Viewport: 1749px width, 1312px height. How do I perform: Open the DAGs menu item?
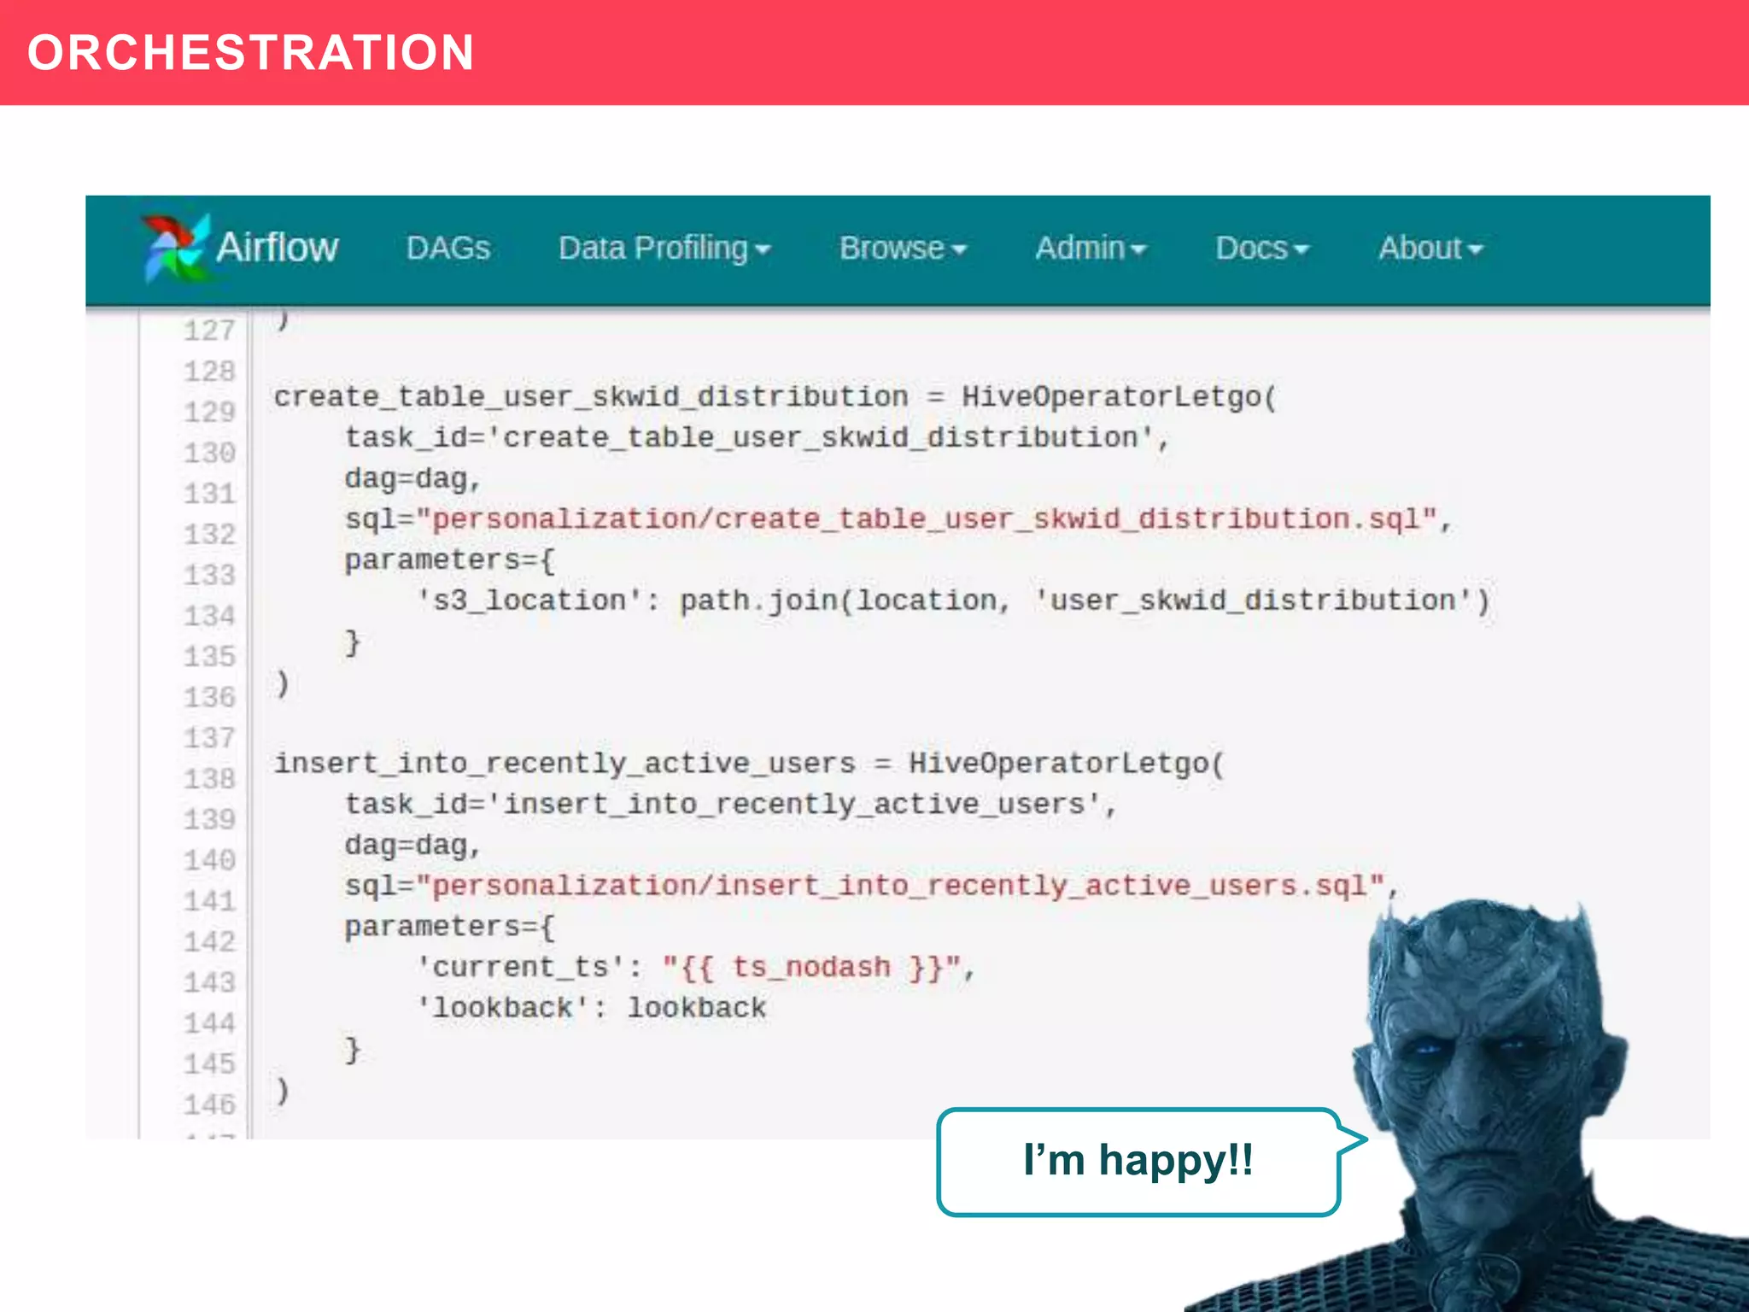(x=447, y=249)
